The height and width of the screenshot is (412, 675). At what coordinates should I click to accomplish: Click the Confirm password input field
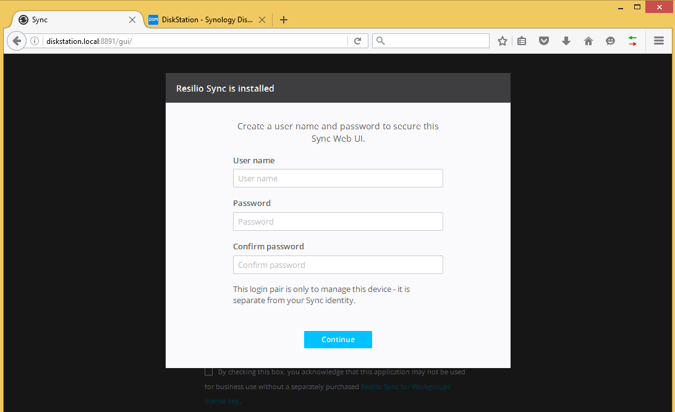[x=338, y=265]
